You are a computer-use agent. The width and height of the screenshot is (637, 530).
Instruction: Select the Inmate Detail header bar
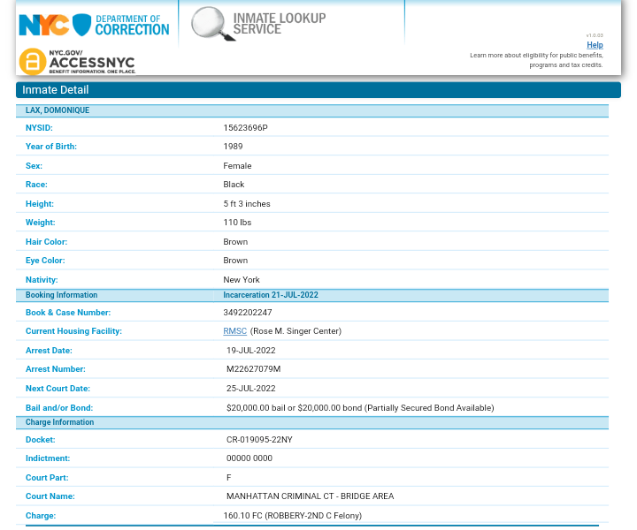318,89
